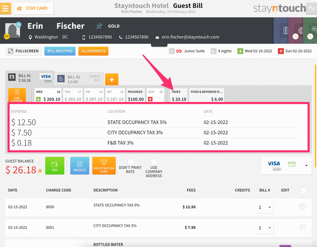Screen dimensions: 317x247
Task: Click charge code 8001
Action: point(50,228)
